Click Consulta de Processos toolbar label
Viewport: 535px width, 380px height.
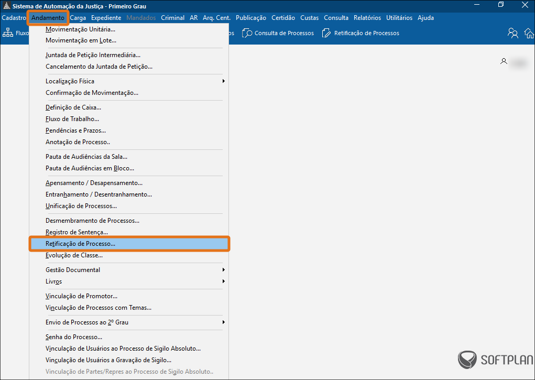point(284,33)
